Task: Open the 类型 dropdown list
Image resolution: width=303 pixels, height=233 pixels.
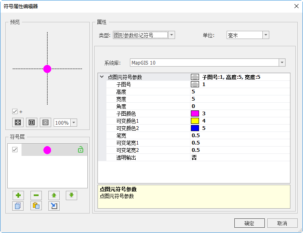Action: coord(172,35)
